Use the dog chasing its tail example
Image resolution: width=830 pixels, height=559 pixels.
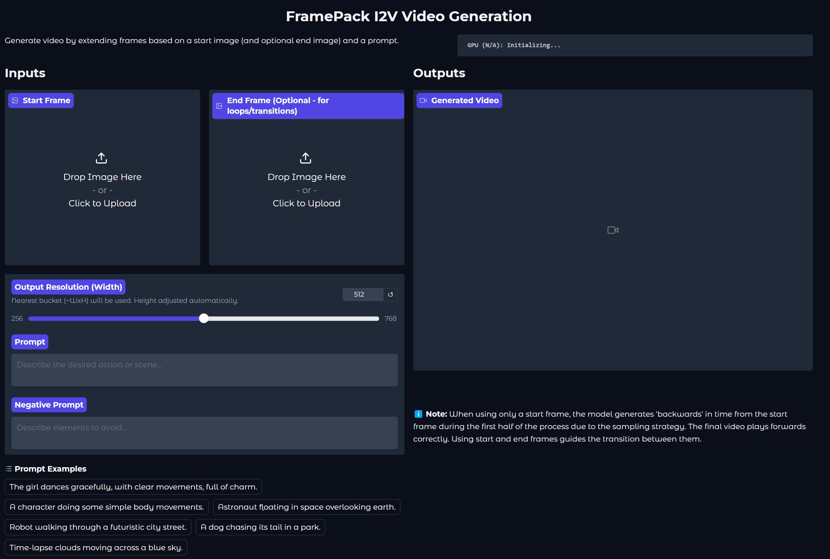tap(260, 527)
